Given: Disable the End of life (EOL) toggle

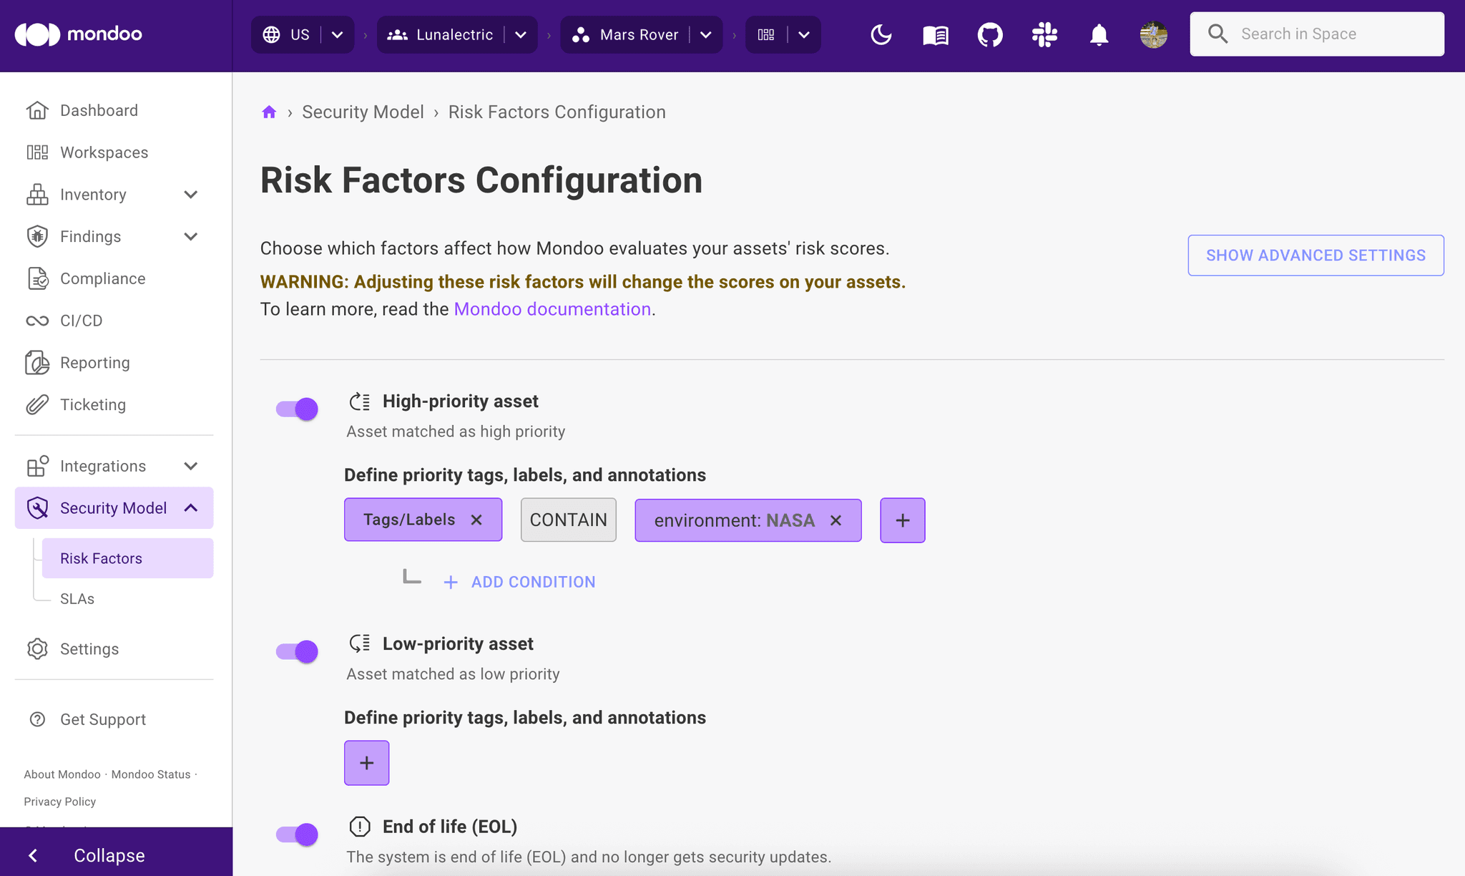Looking at the screenshot, I should pos(296,834).
